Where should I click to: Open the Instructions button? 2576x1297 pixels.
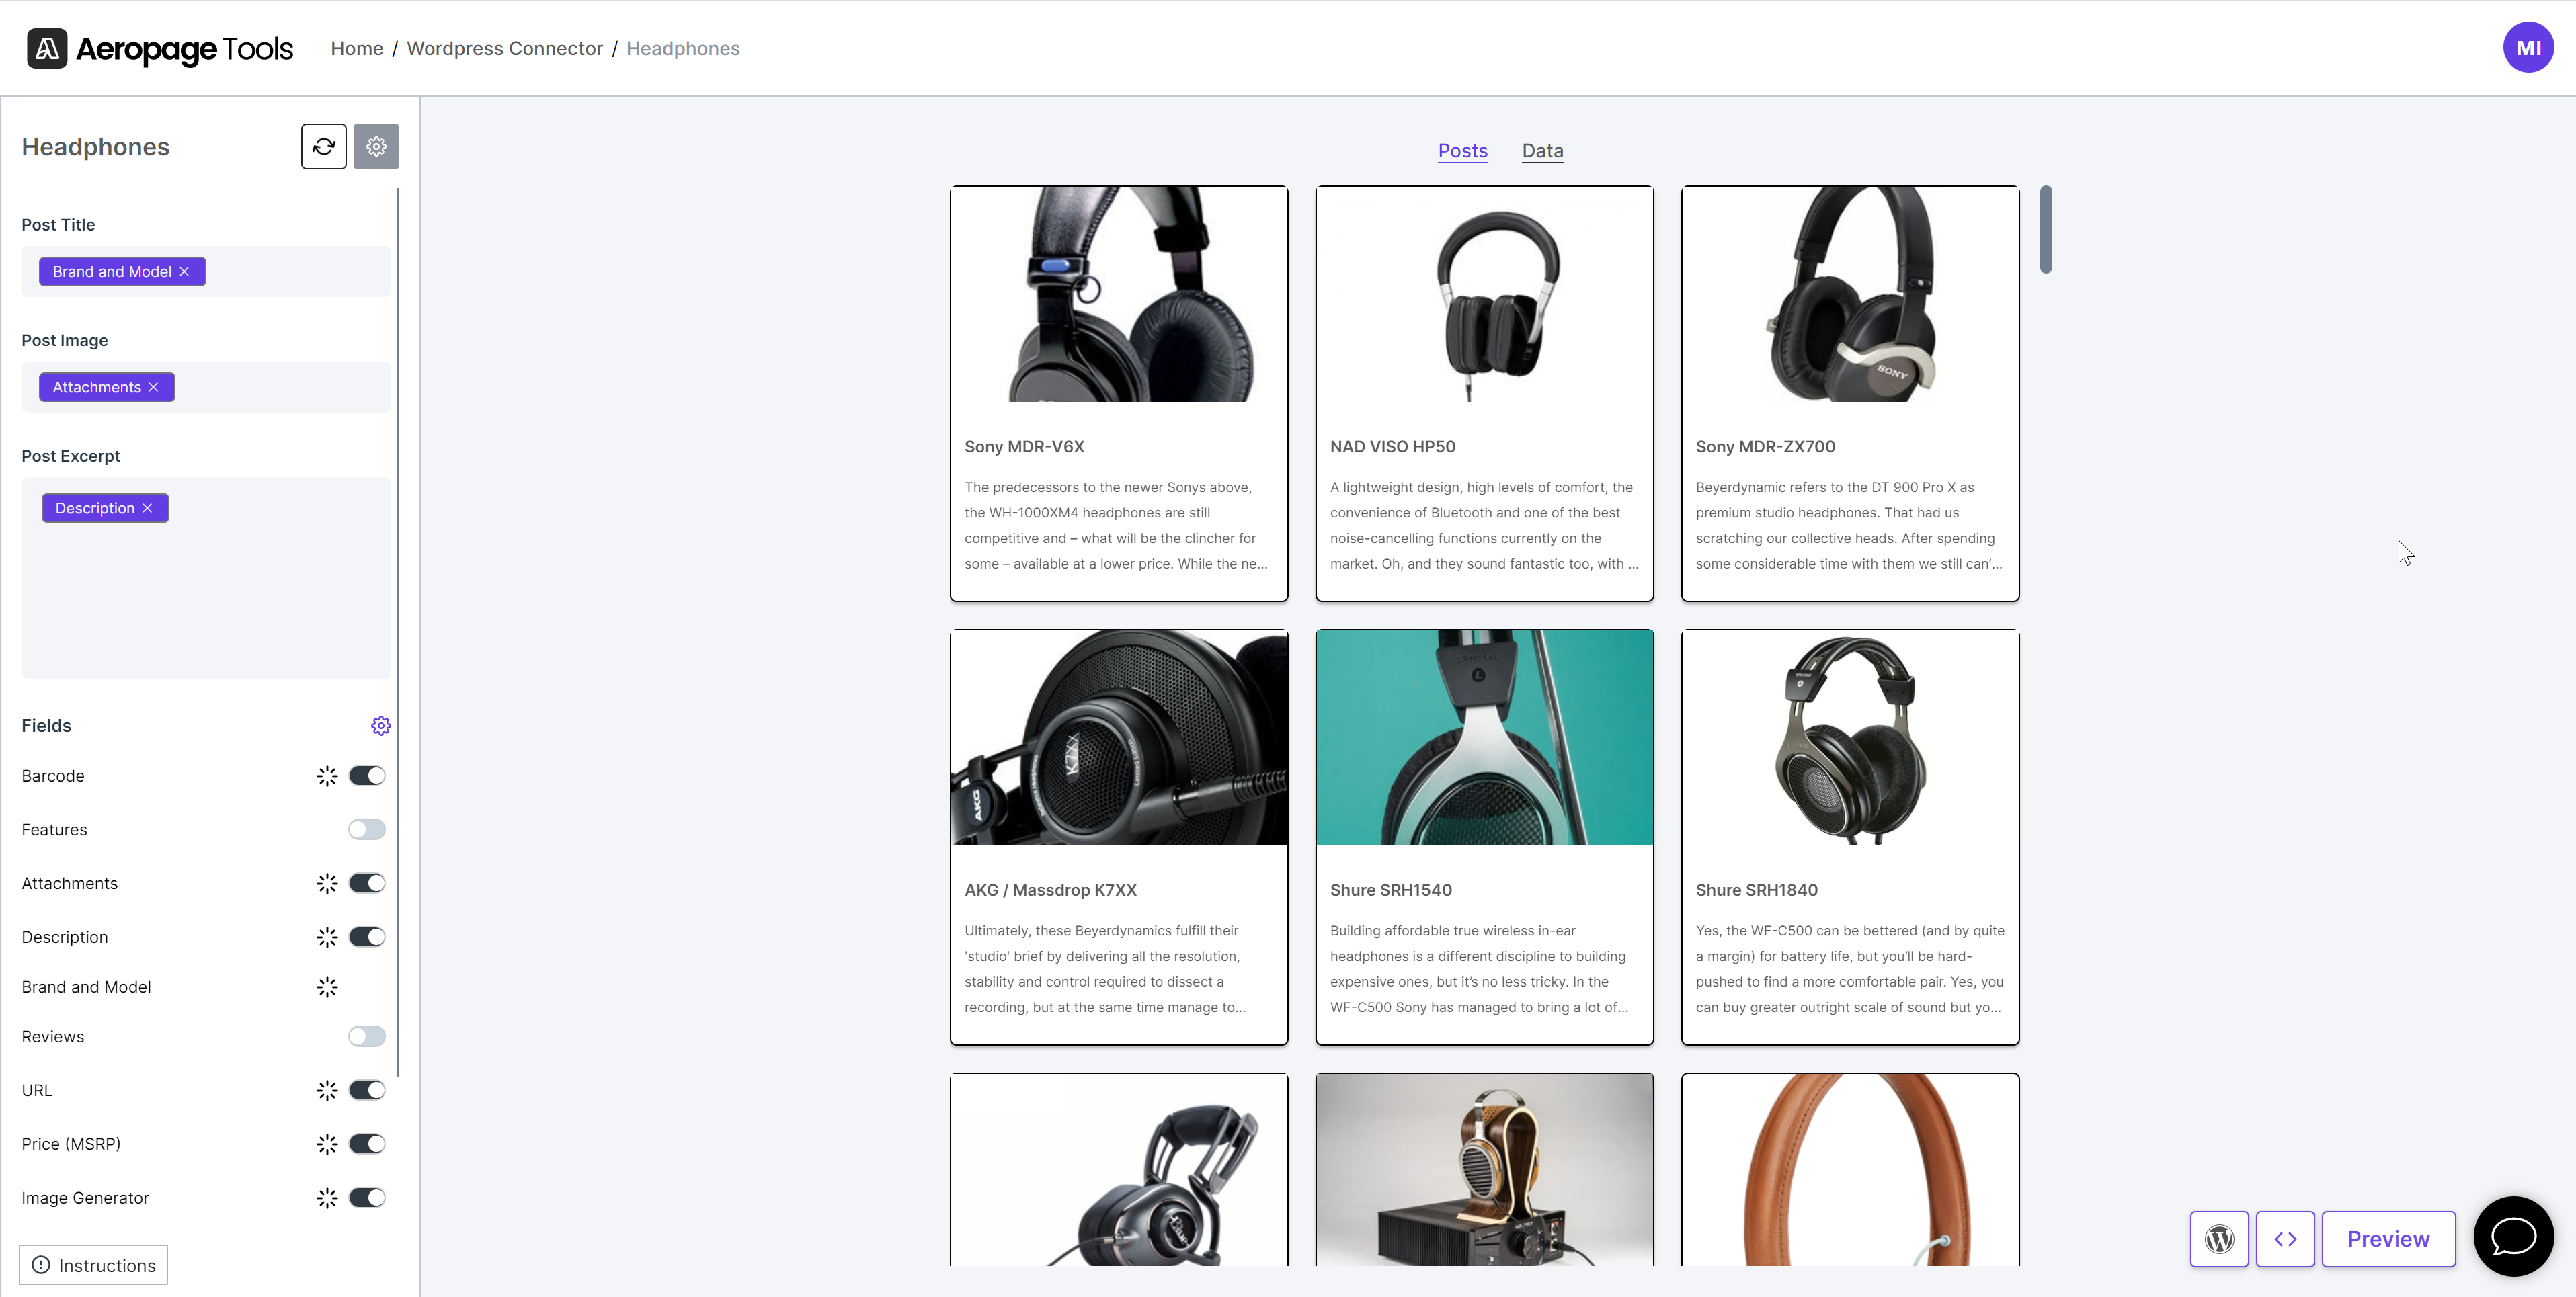click(x=94, y=1265)
